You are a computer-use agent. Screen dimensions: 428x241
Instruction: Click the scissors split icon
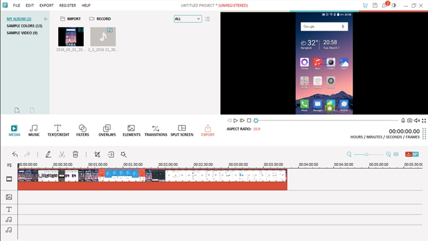pyautogui.click(x=62, y=155)
